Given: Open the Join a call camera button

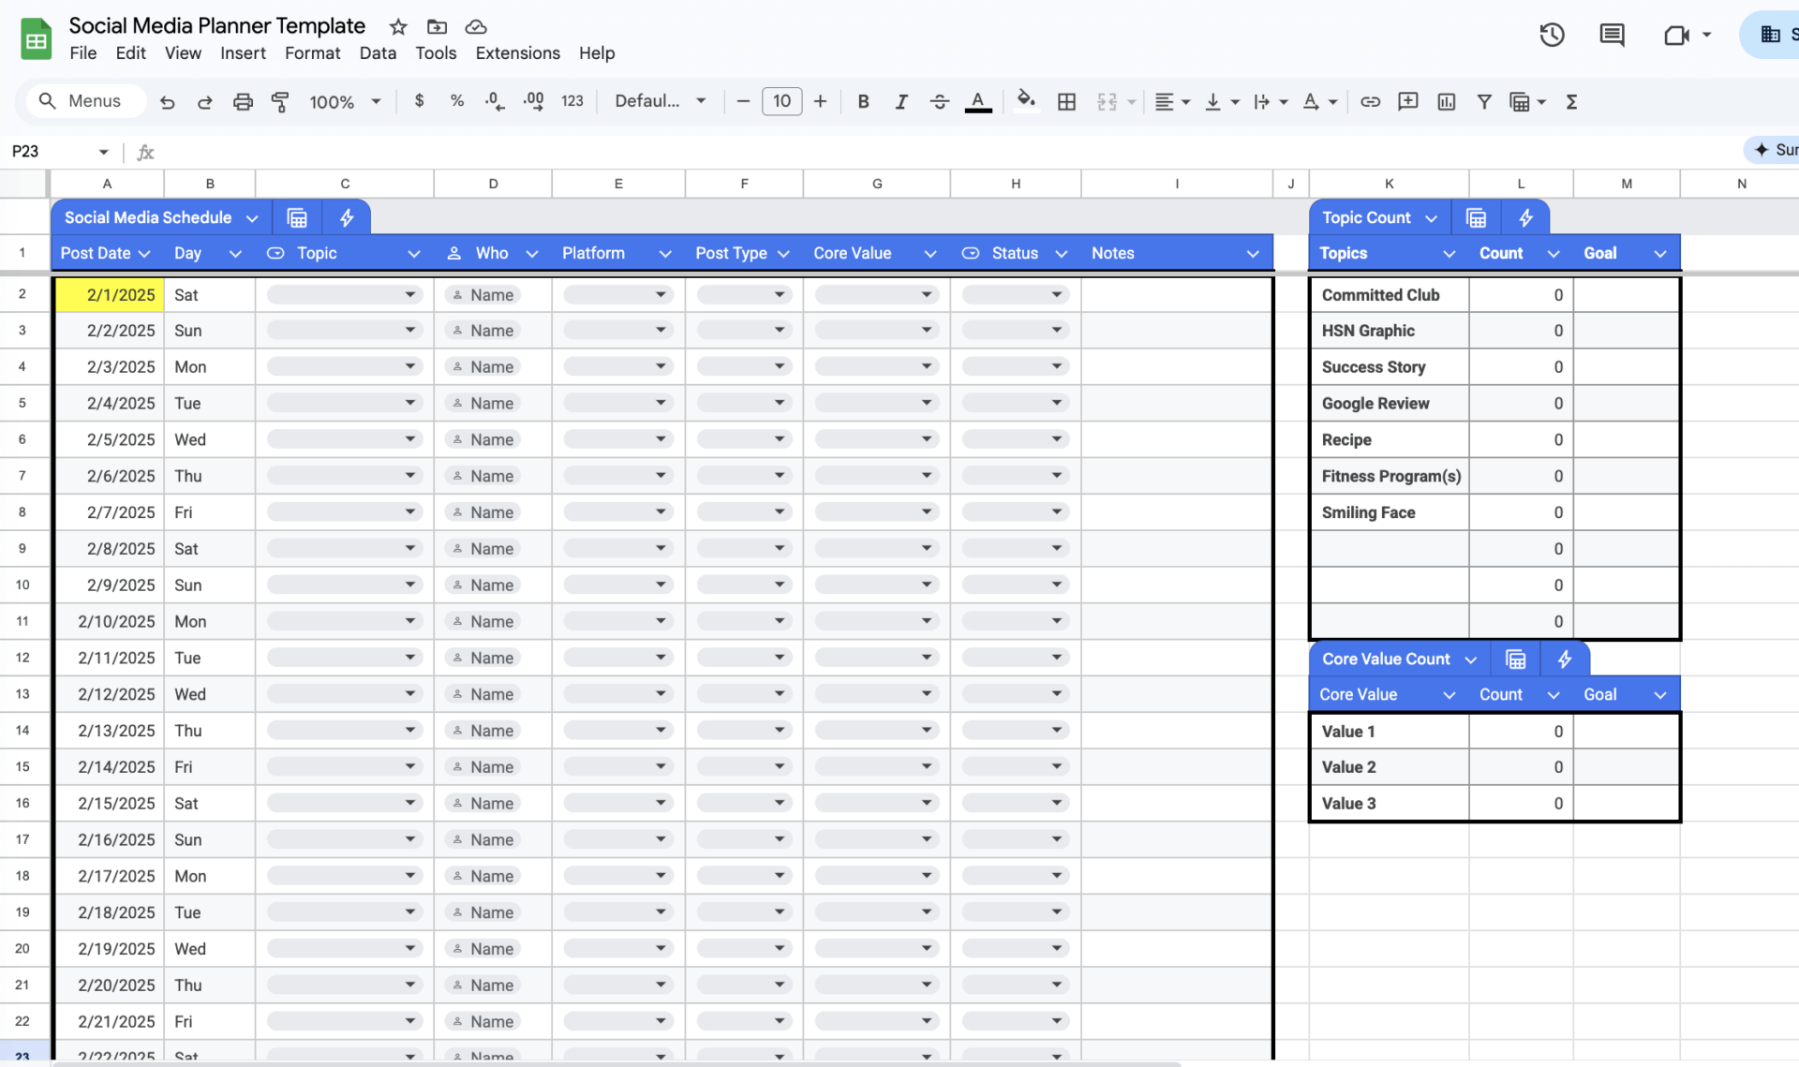Looking at the screenshot, I should pyautogui.click(x=1687, y=36).
